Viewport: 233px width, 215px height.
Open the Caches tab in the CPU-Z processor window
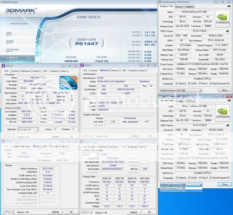tap(15, 71)
